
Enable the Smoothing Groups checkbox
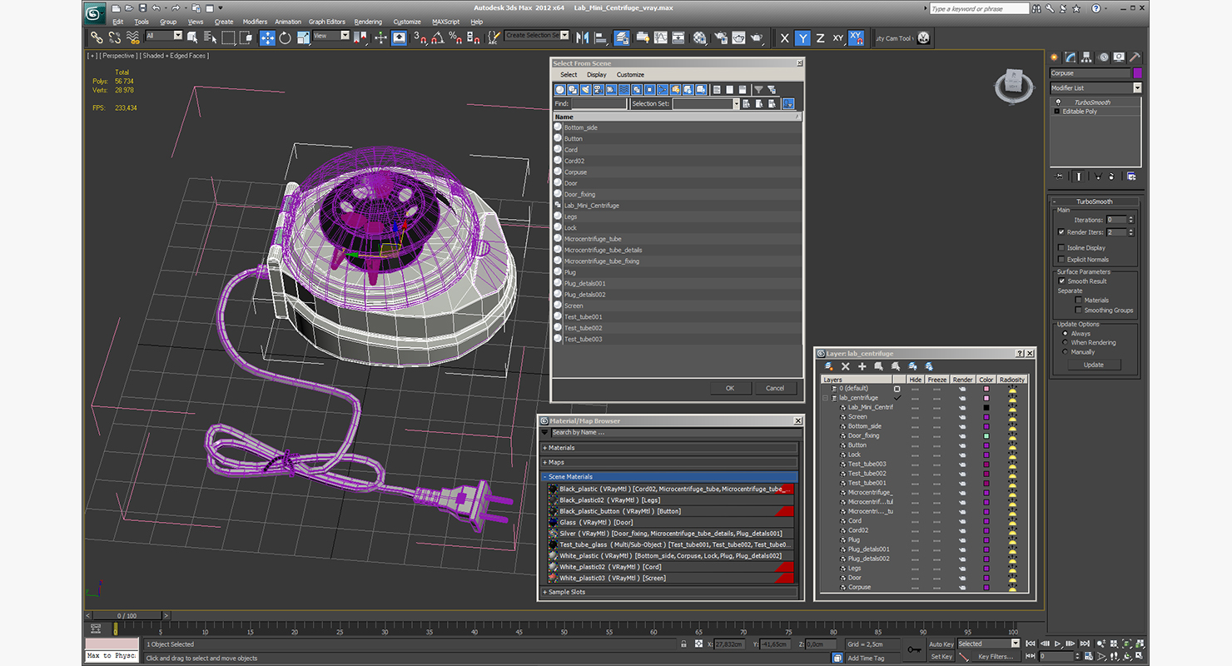point(1079,310)
